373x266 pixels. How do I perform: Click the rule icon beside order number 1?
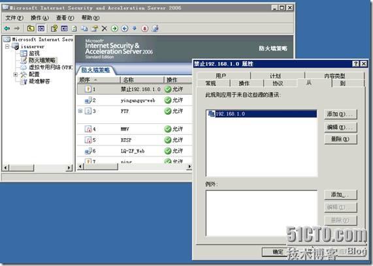[x=88, y=89]
